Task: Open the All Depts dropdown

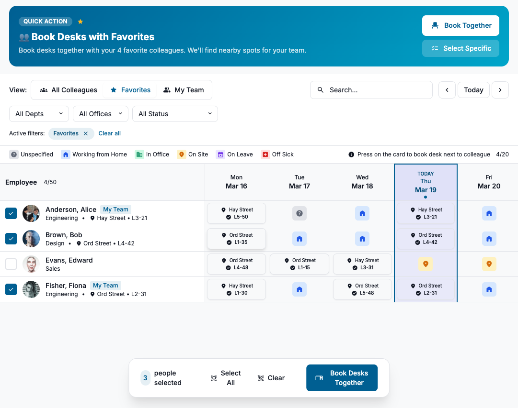Action: (x=39, y=114)
